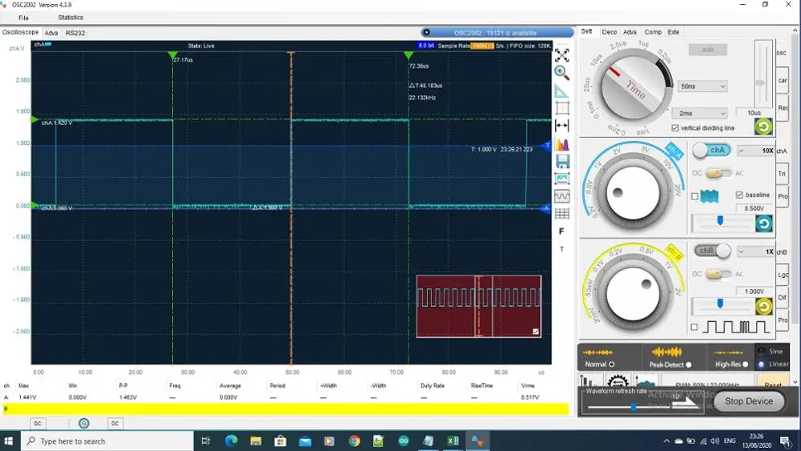Image resolution: width=801 pixels, height=451 pixels.
Task: Open the Statistics menu
Action: coord(70,17)
